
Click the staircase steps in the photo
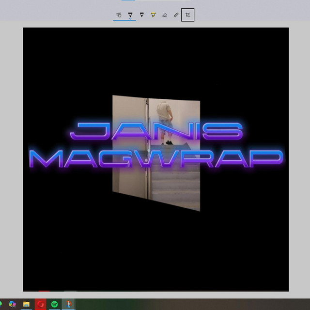(x=175, y=189)
